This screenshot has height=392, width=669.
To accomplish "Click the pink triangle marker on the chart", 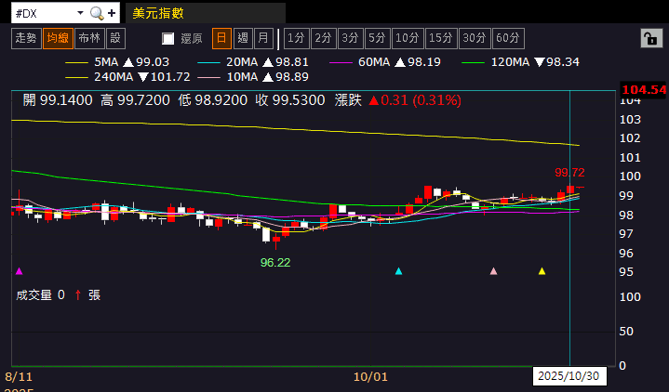I will (494, 271).
